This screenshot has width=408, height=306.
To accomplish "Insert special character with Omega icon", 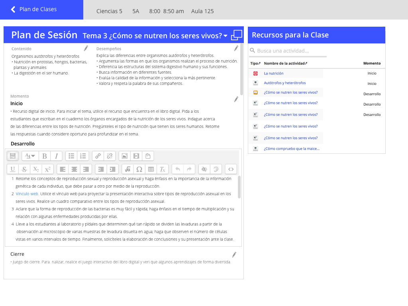I will pyautogui.click(x=139, y=169).
